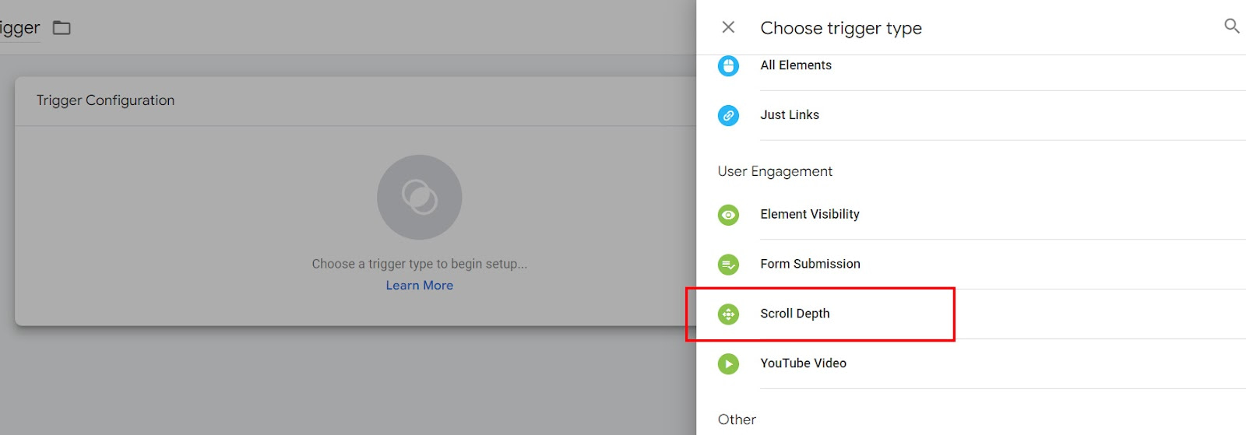Edit the trigger name field
Image resolution: width=1246 pixels, height=435 pixels.
point(19,28)
